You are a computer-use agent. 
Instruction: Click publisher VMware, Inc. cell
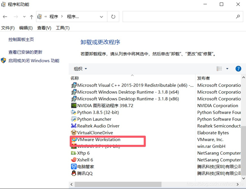point(210,139)
